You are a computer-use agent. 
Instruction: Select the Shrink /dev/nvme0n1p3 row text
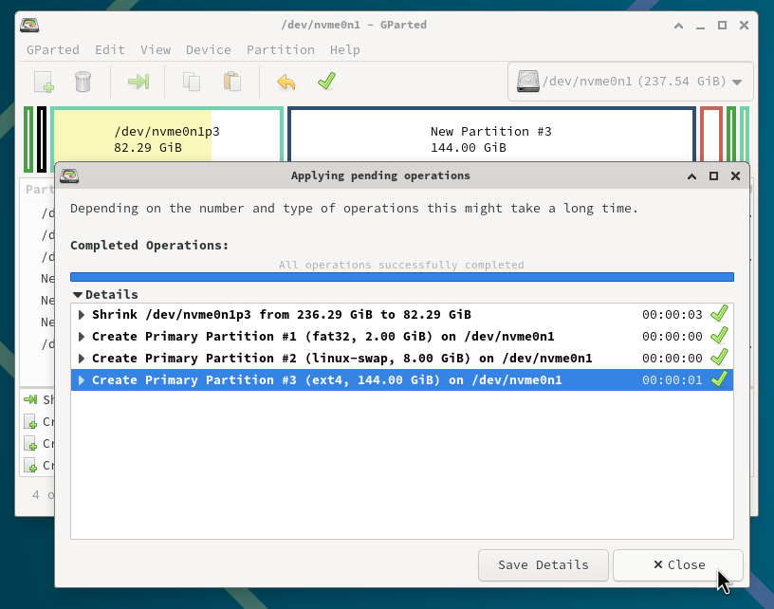click(x=282, y=315)
